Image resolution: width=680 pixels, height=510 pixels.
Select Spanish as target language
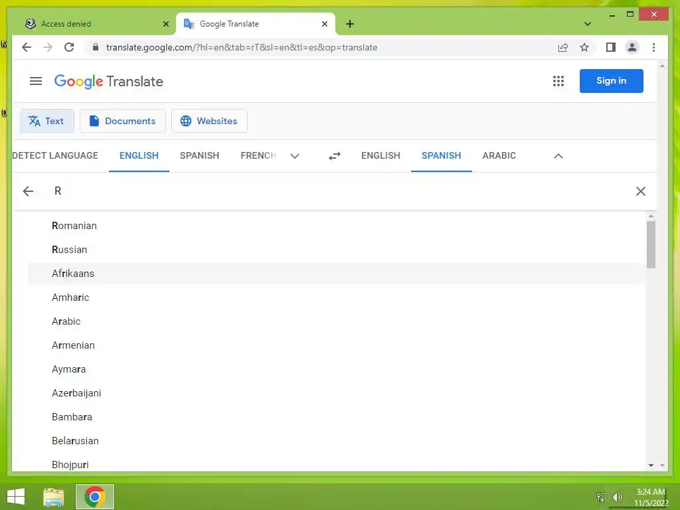[x=441, y=155]
